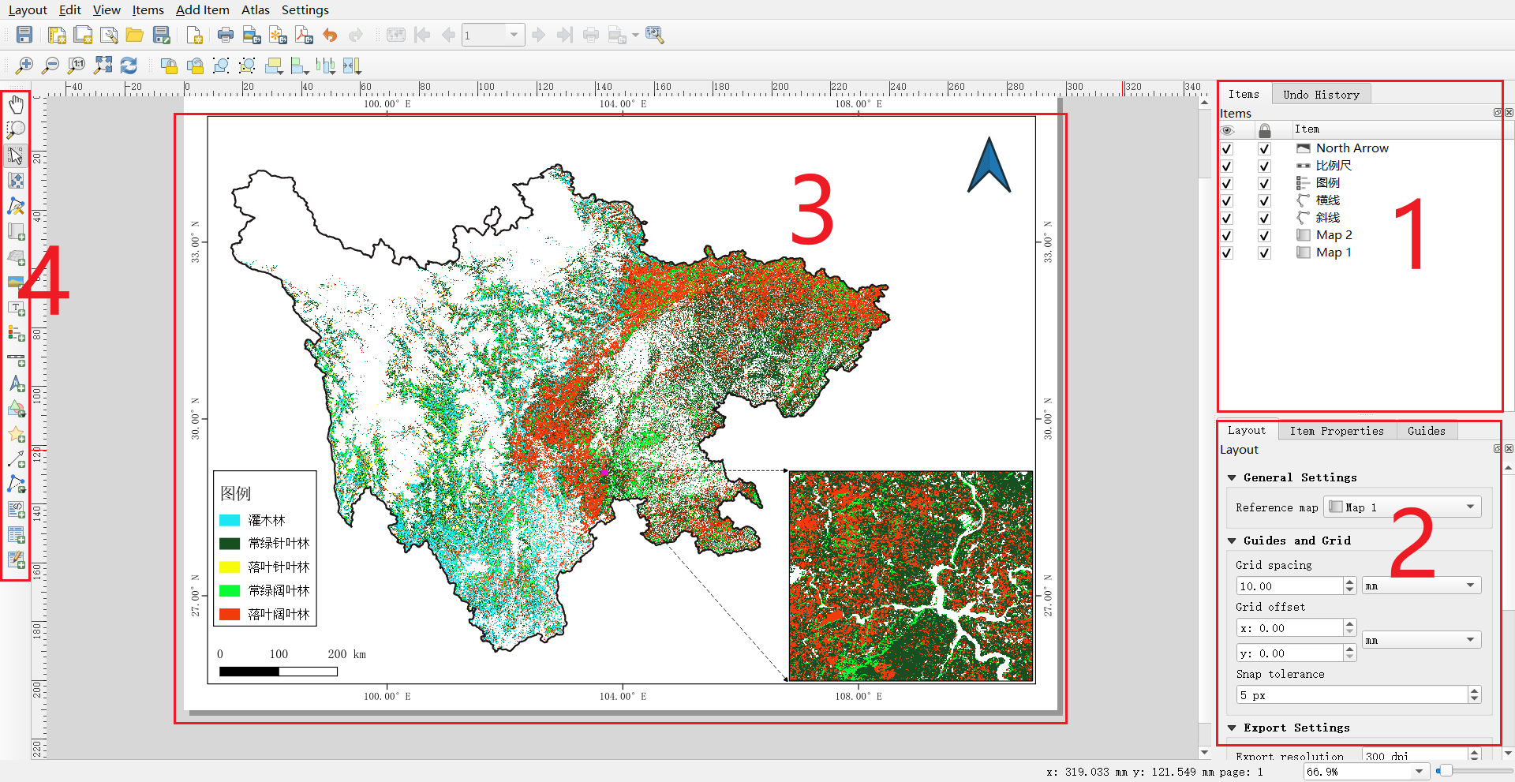Screen dimensions: 1515x782
Task: Switch to the Item Properties tab
Action: 1337,431
